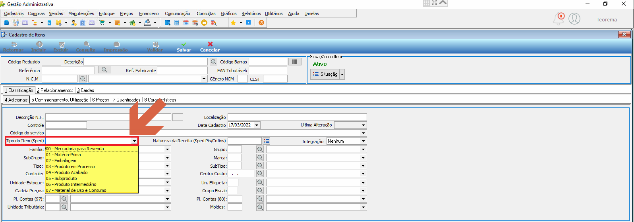Image resolution: width=634 pixels, height=222 pixels.
Task: Select '04 - Produto Acabado' option
Action: point(92,172)
